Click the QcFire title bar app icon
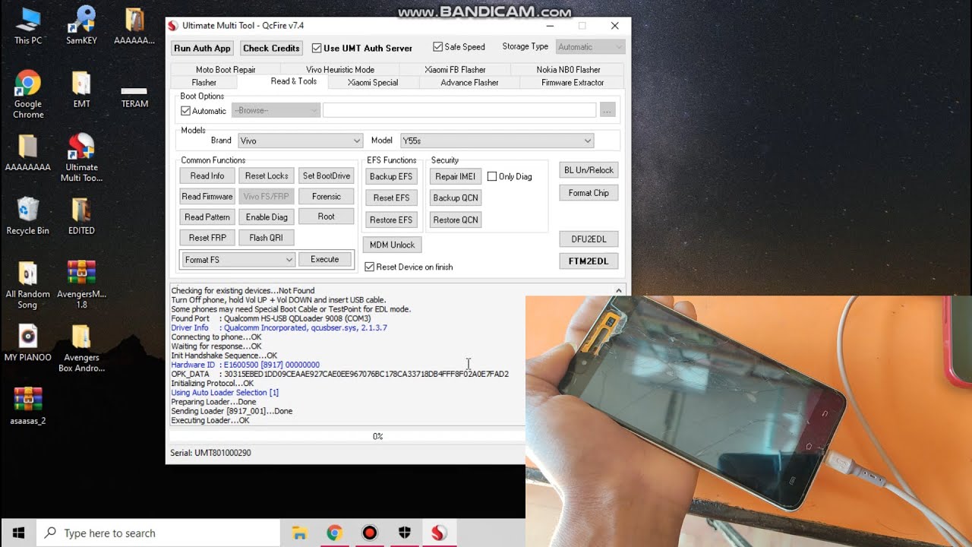This screenshot has width=972, height=547. pyautogui.click(x=173, y=26)
